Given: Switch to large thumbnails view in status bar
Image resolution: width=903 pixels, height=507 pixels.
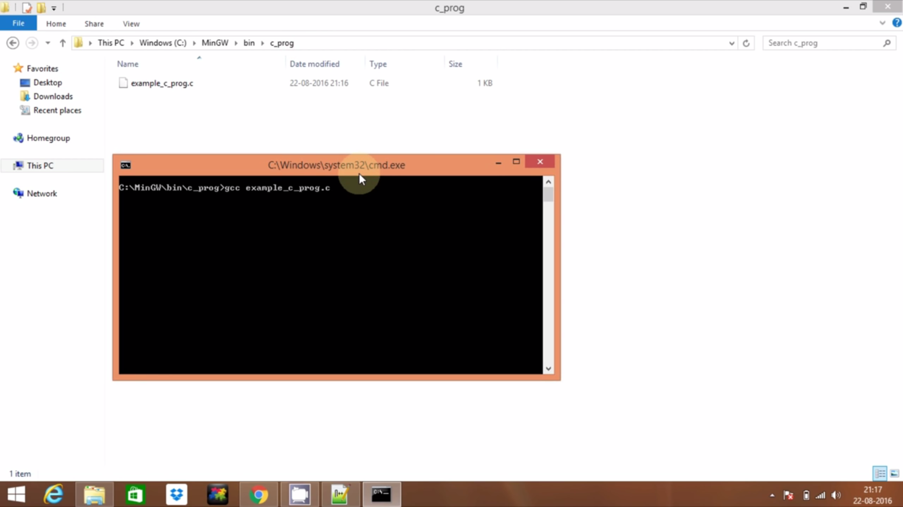Looking at the screenshot, I should click(894, 473).
